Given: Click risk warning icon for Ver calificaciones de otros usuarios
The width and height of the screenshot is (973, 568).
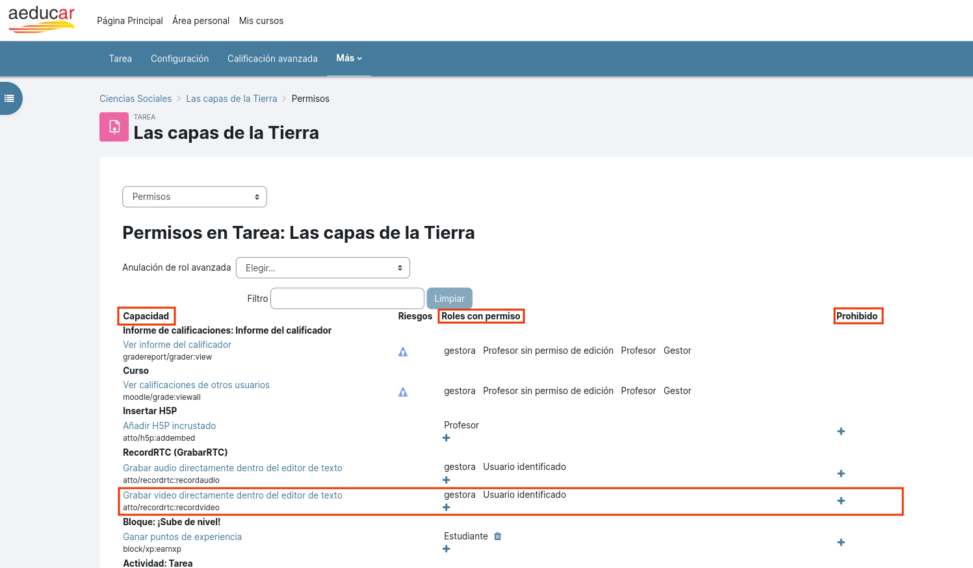Looking at the screenshot, I should (x=403, y=392).
